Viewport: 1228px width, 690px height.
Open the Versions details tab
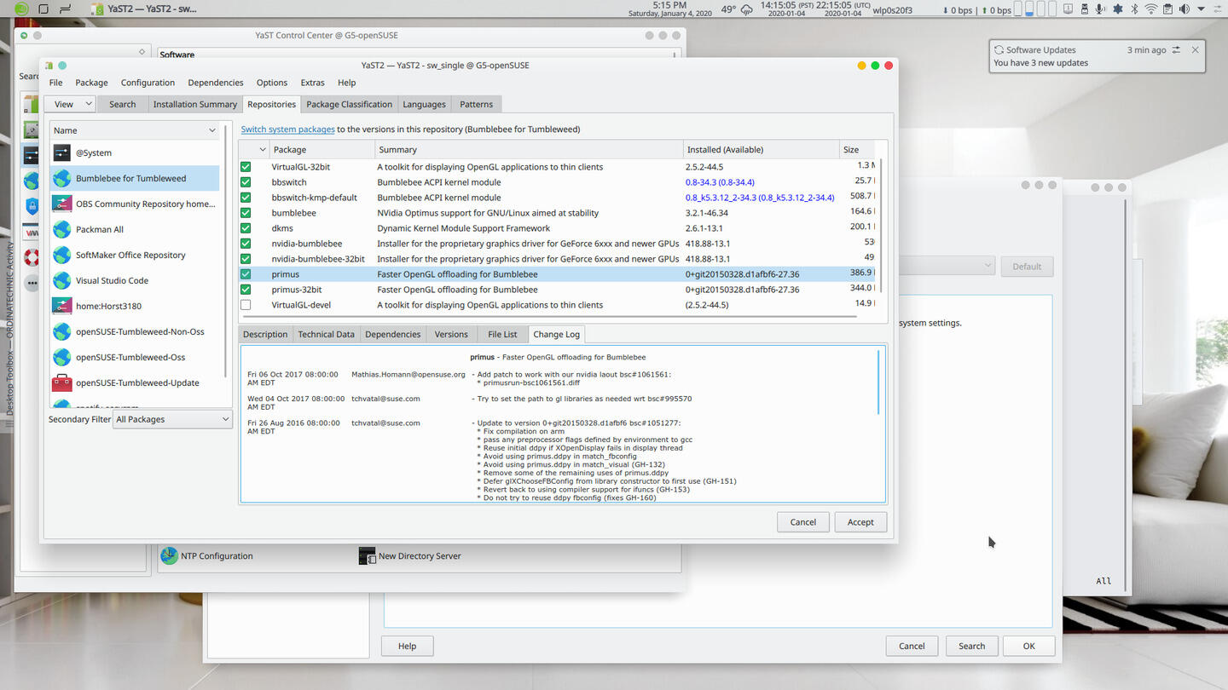click(451, 334)
